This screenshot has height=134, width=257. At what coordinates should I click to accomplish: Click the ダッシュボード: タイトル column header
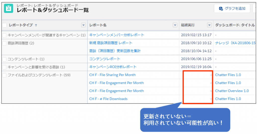(x=235, y=25)
